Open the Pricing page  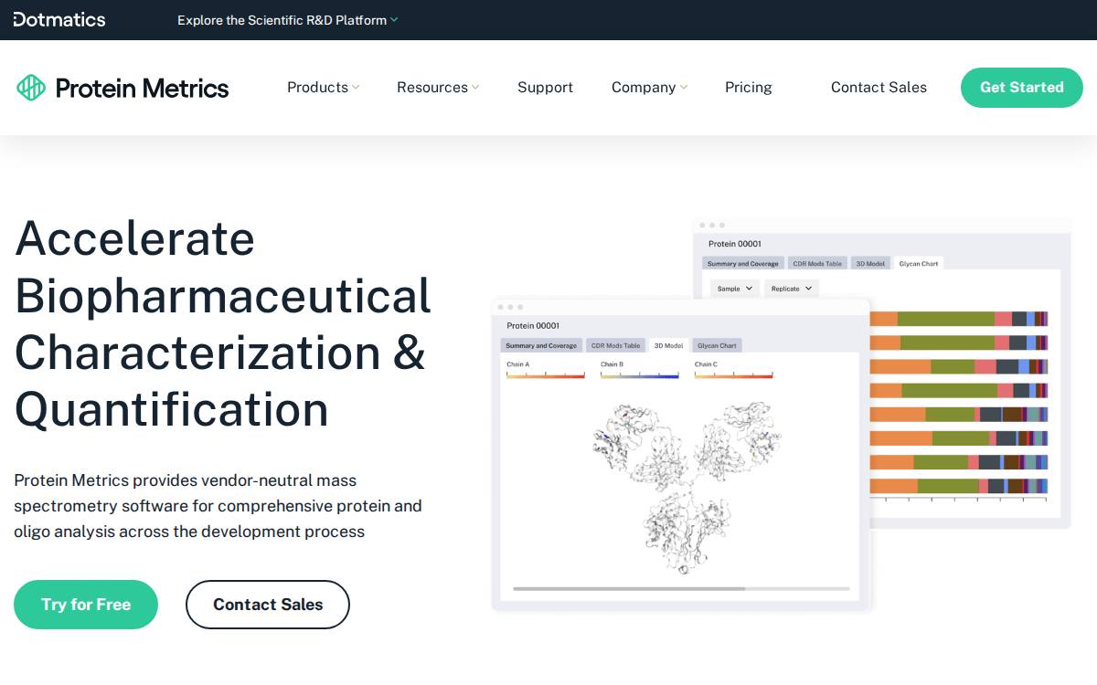point(749,88)
